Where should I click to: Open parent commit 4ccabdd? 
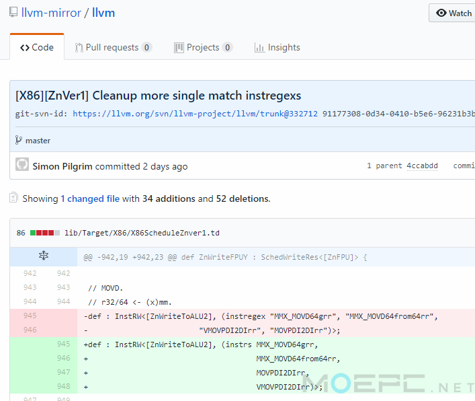click(422, 166)
